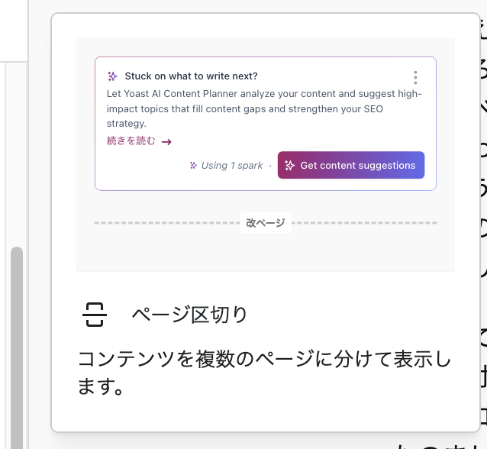Viewport: 487px width, 449px height.
Task: Click the 'Stuck on what to write next?' heading
Action: click(192, 76)
